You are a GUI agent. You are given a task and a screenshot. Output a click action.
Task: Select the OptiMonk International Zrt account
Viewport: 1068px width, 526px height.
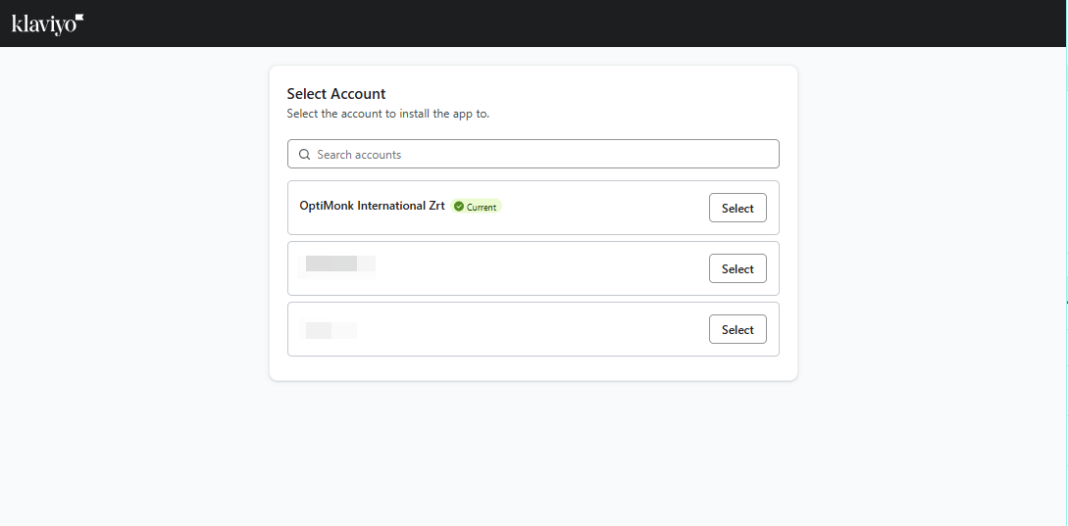(x=737, y=209)
